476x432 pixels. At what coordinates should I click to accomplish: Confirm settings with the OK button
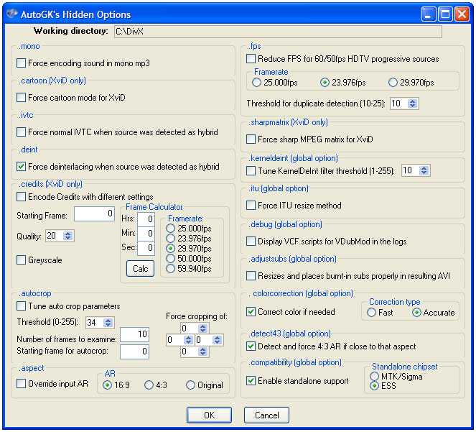tap(209, 415)
